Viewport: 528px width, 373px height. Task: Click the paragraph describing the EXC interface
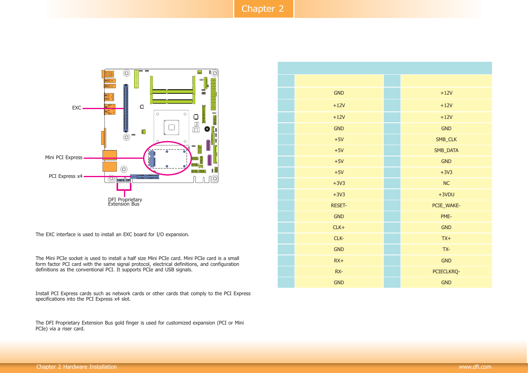click(x=112, y=235)
